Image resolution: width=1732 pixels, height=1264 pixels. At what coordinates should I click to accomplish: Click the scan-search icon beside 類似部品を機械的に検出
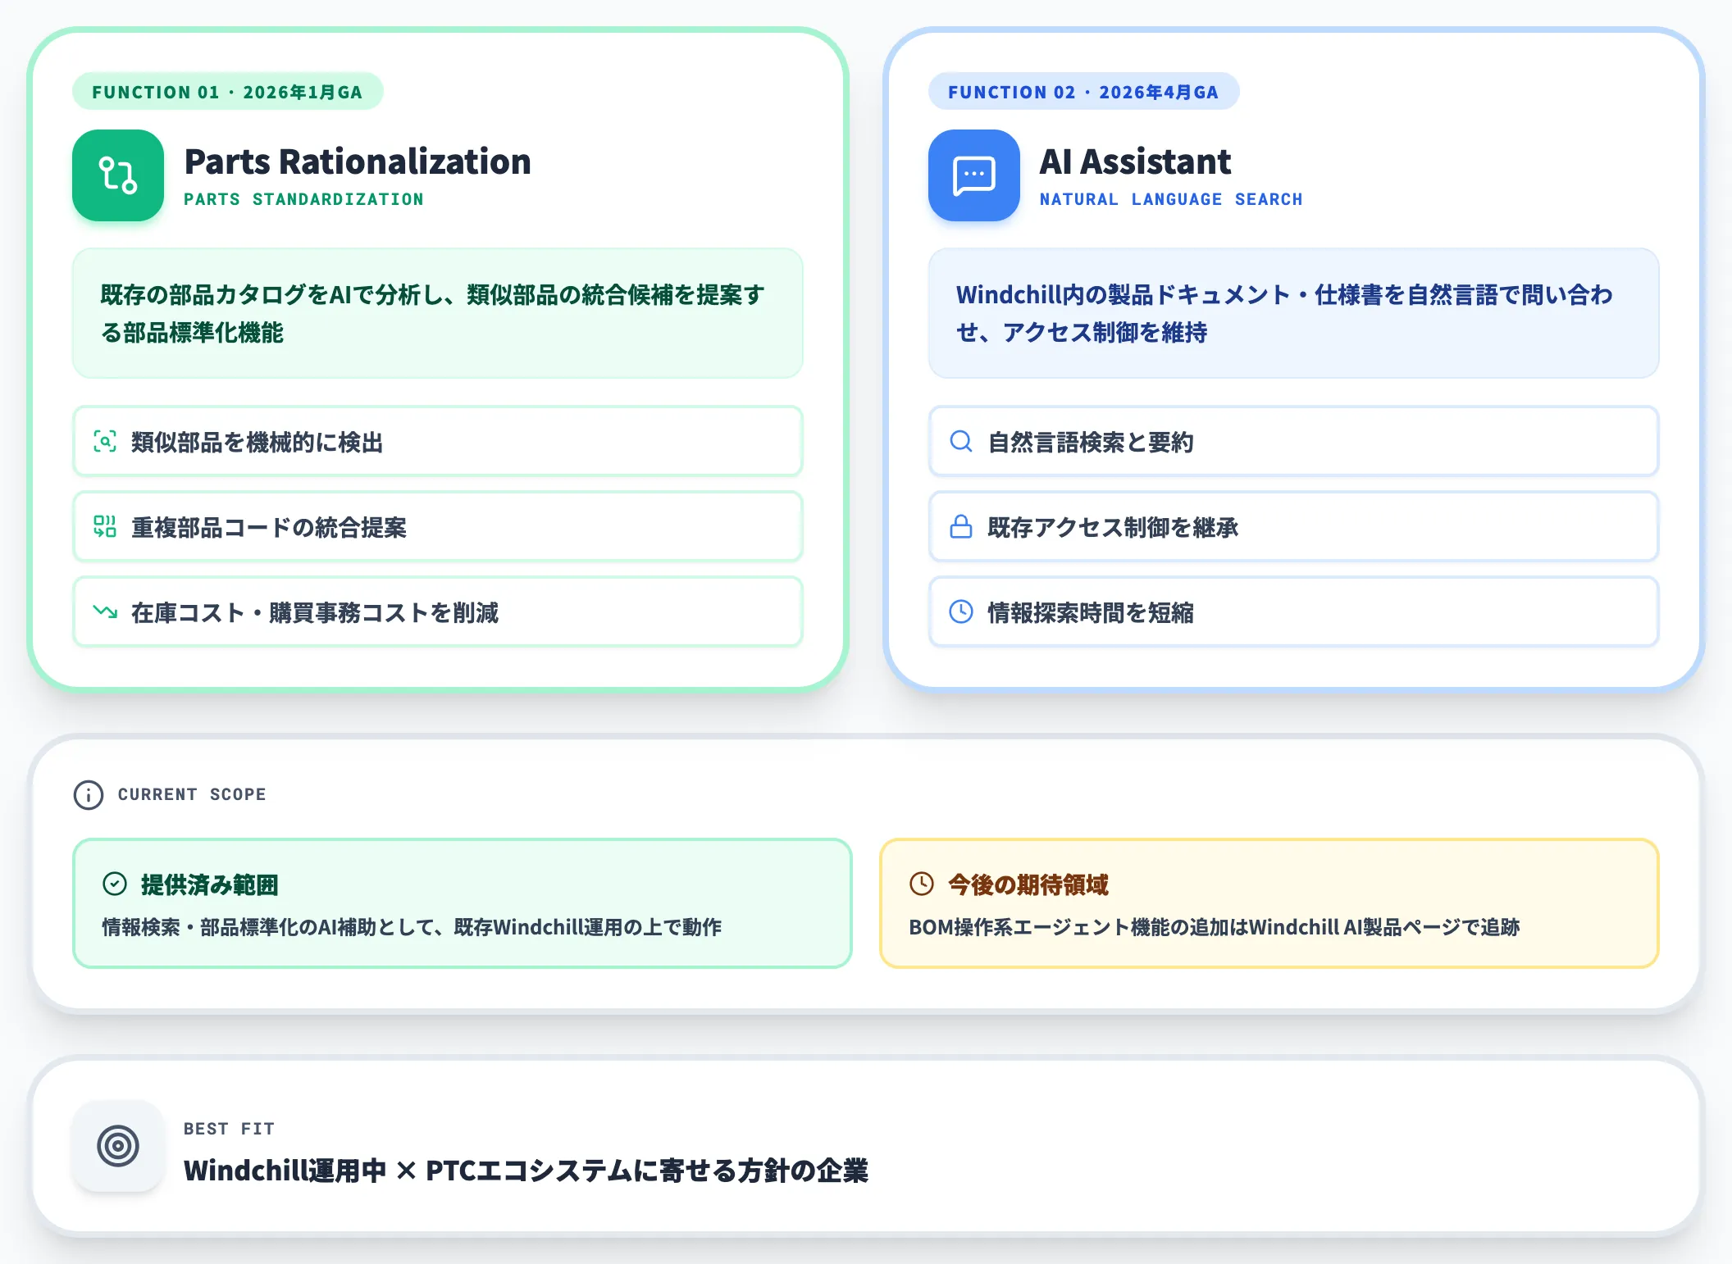click(x=105, y=442)
